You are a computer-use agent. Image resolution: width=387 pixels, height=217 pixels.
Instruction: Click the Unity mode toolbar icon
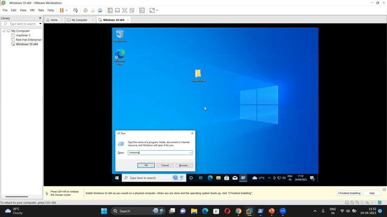(x=132, y=10)
